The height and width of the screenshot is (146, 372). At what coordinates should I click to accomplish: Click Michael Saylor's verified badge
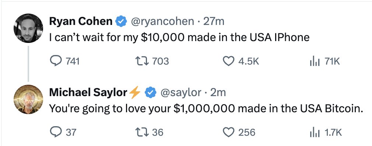(x=151, y=92)
